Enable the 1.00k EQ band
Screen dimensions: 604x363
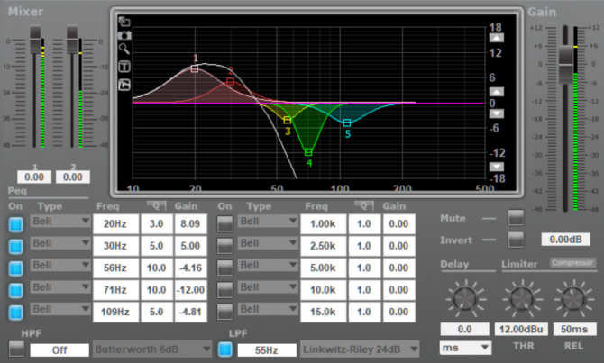pos(224,222)
